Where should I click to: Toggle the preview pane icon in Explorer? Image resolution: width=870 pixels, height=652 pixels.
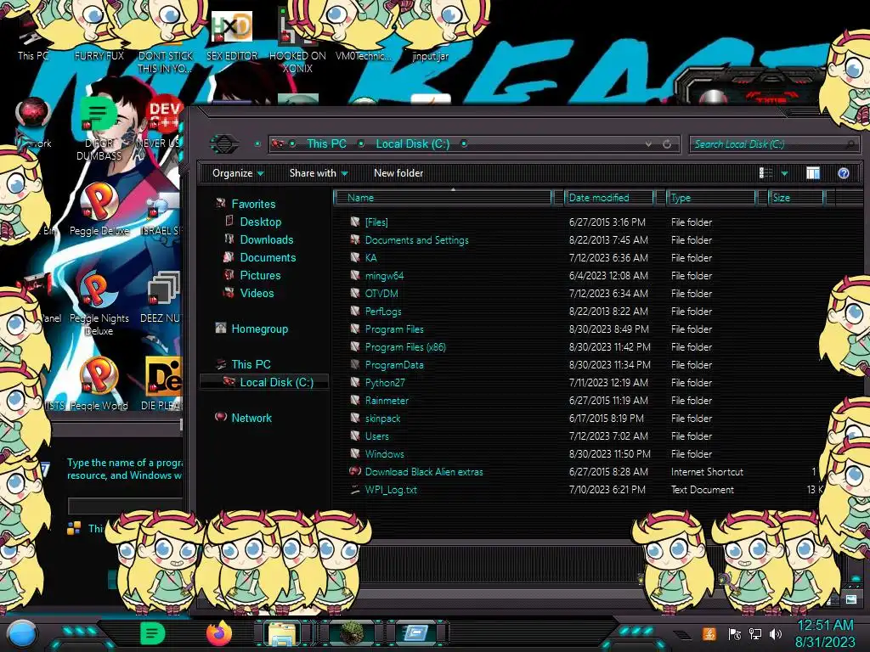tap(813, 173)
